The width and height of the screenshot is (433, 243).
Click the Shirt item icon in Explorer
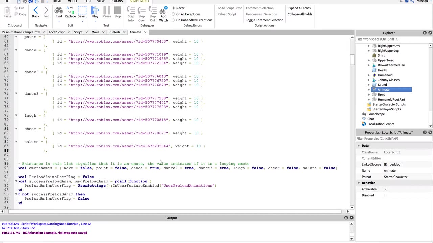[374, 55]
